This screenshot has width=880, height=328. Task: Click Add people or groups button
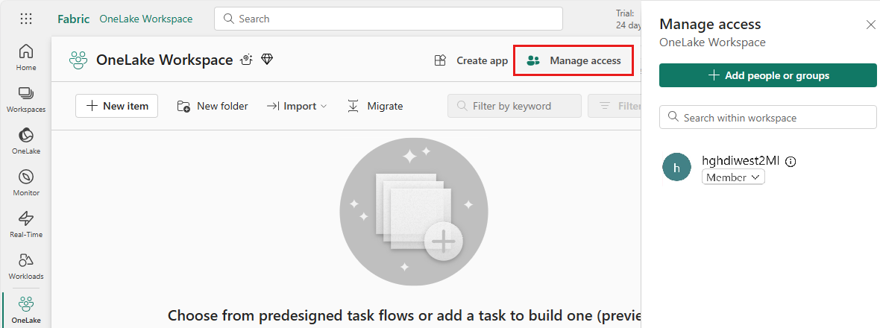tap(767, 75)
